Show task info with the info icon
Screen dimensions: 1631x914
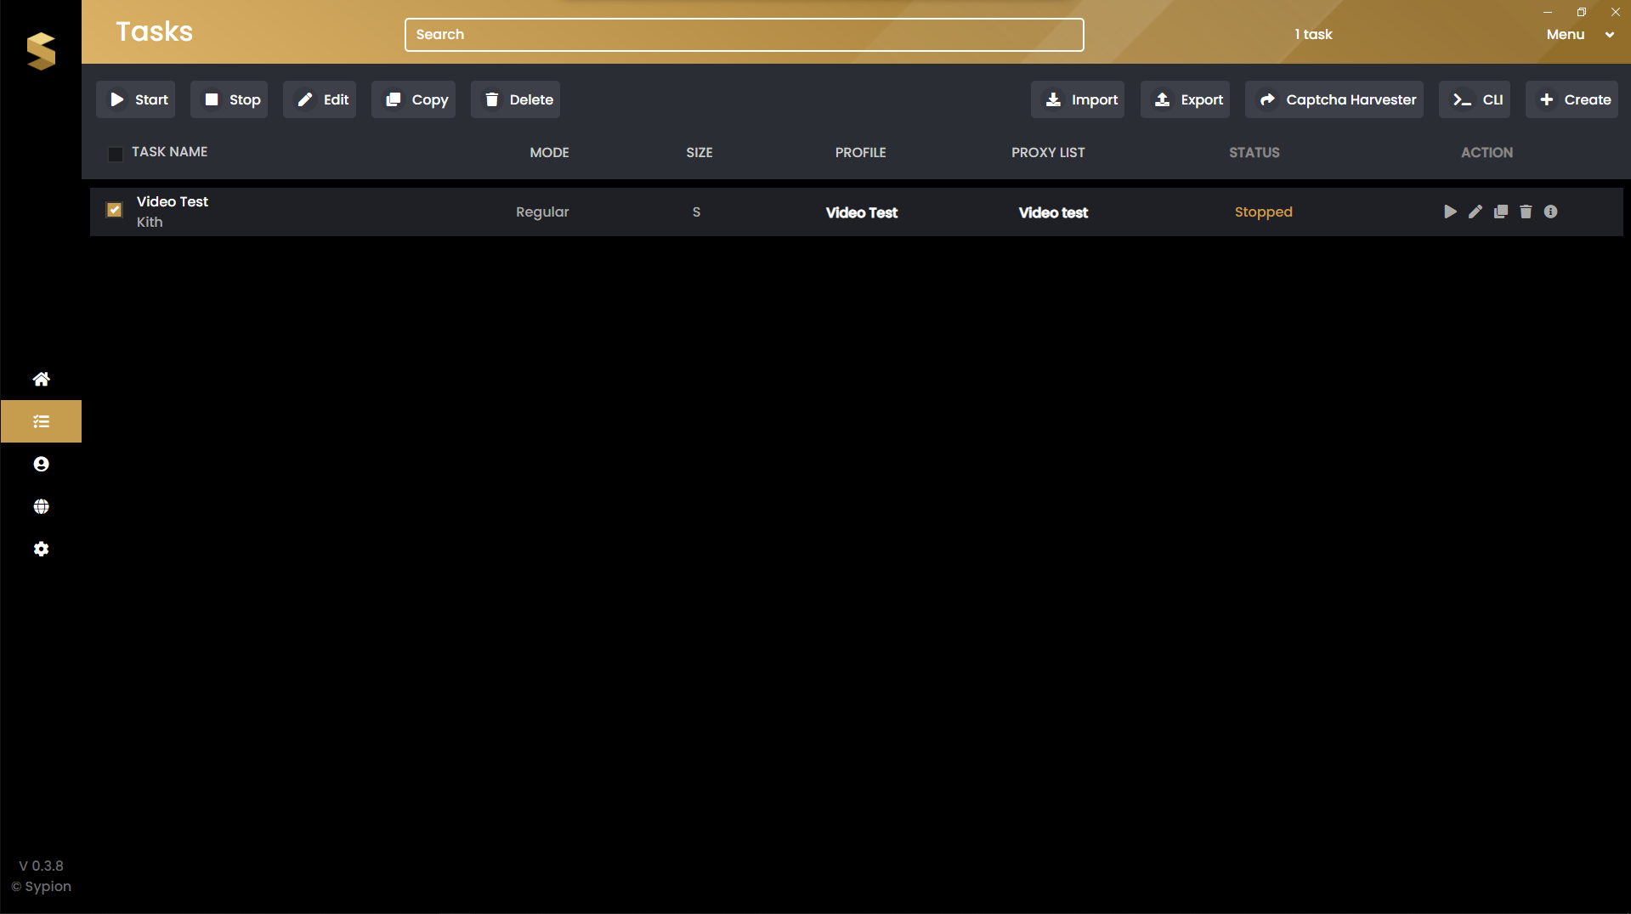click(x=1551, y=212)
